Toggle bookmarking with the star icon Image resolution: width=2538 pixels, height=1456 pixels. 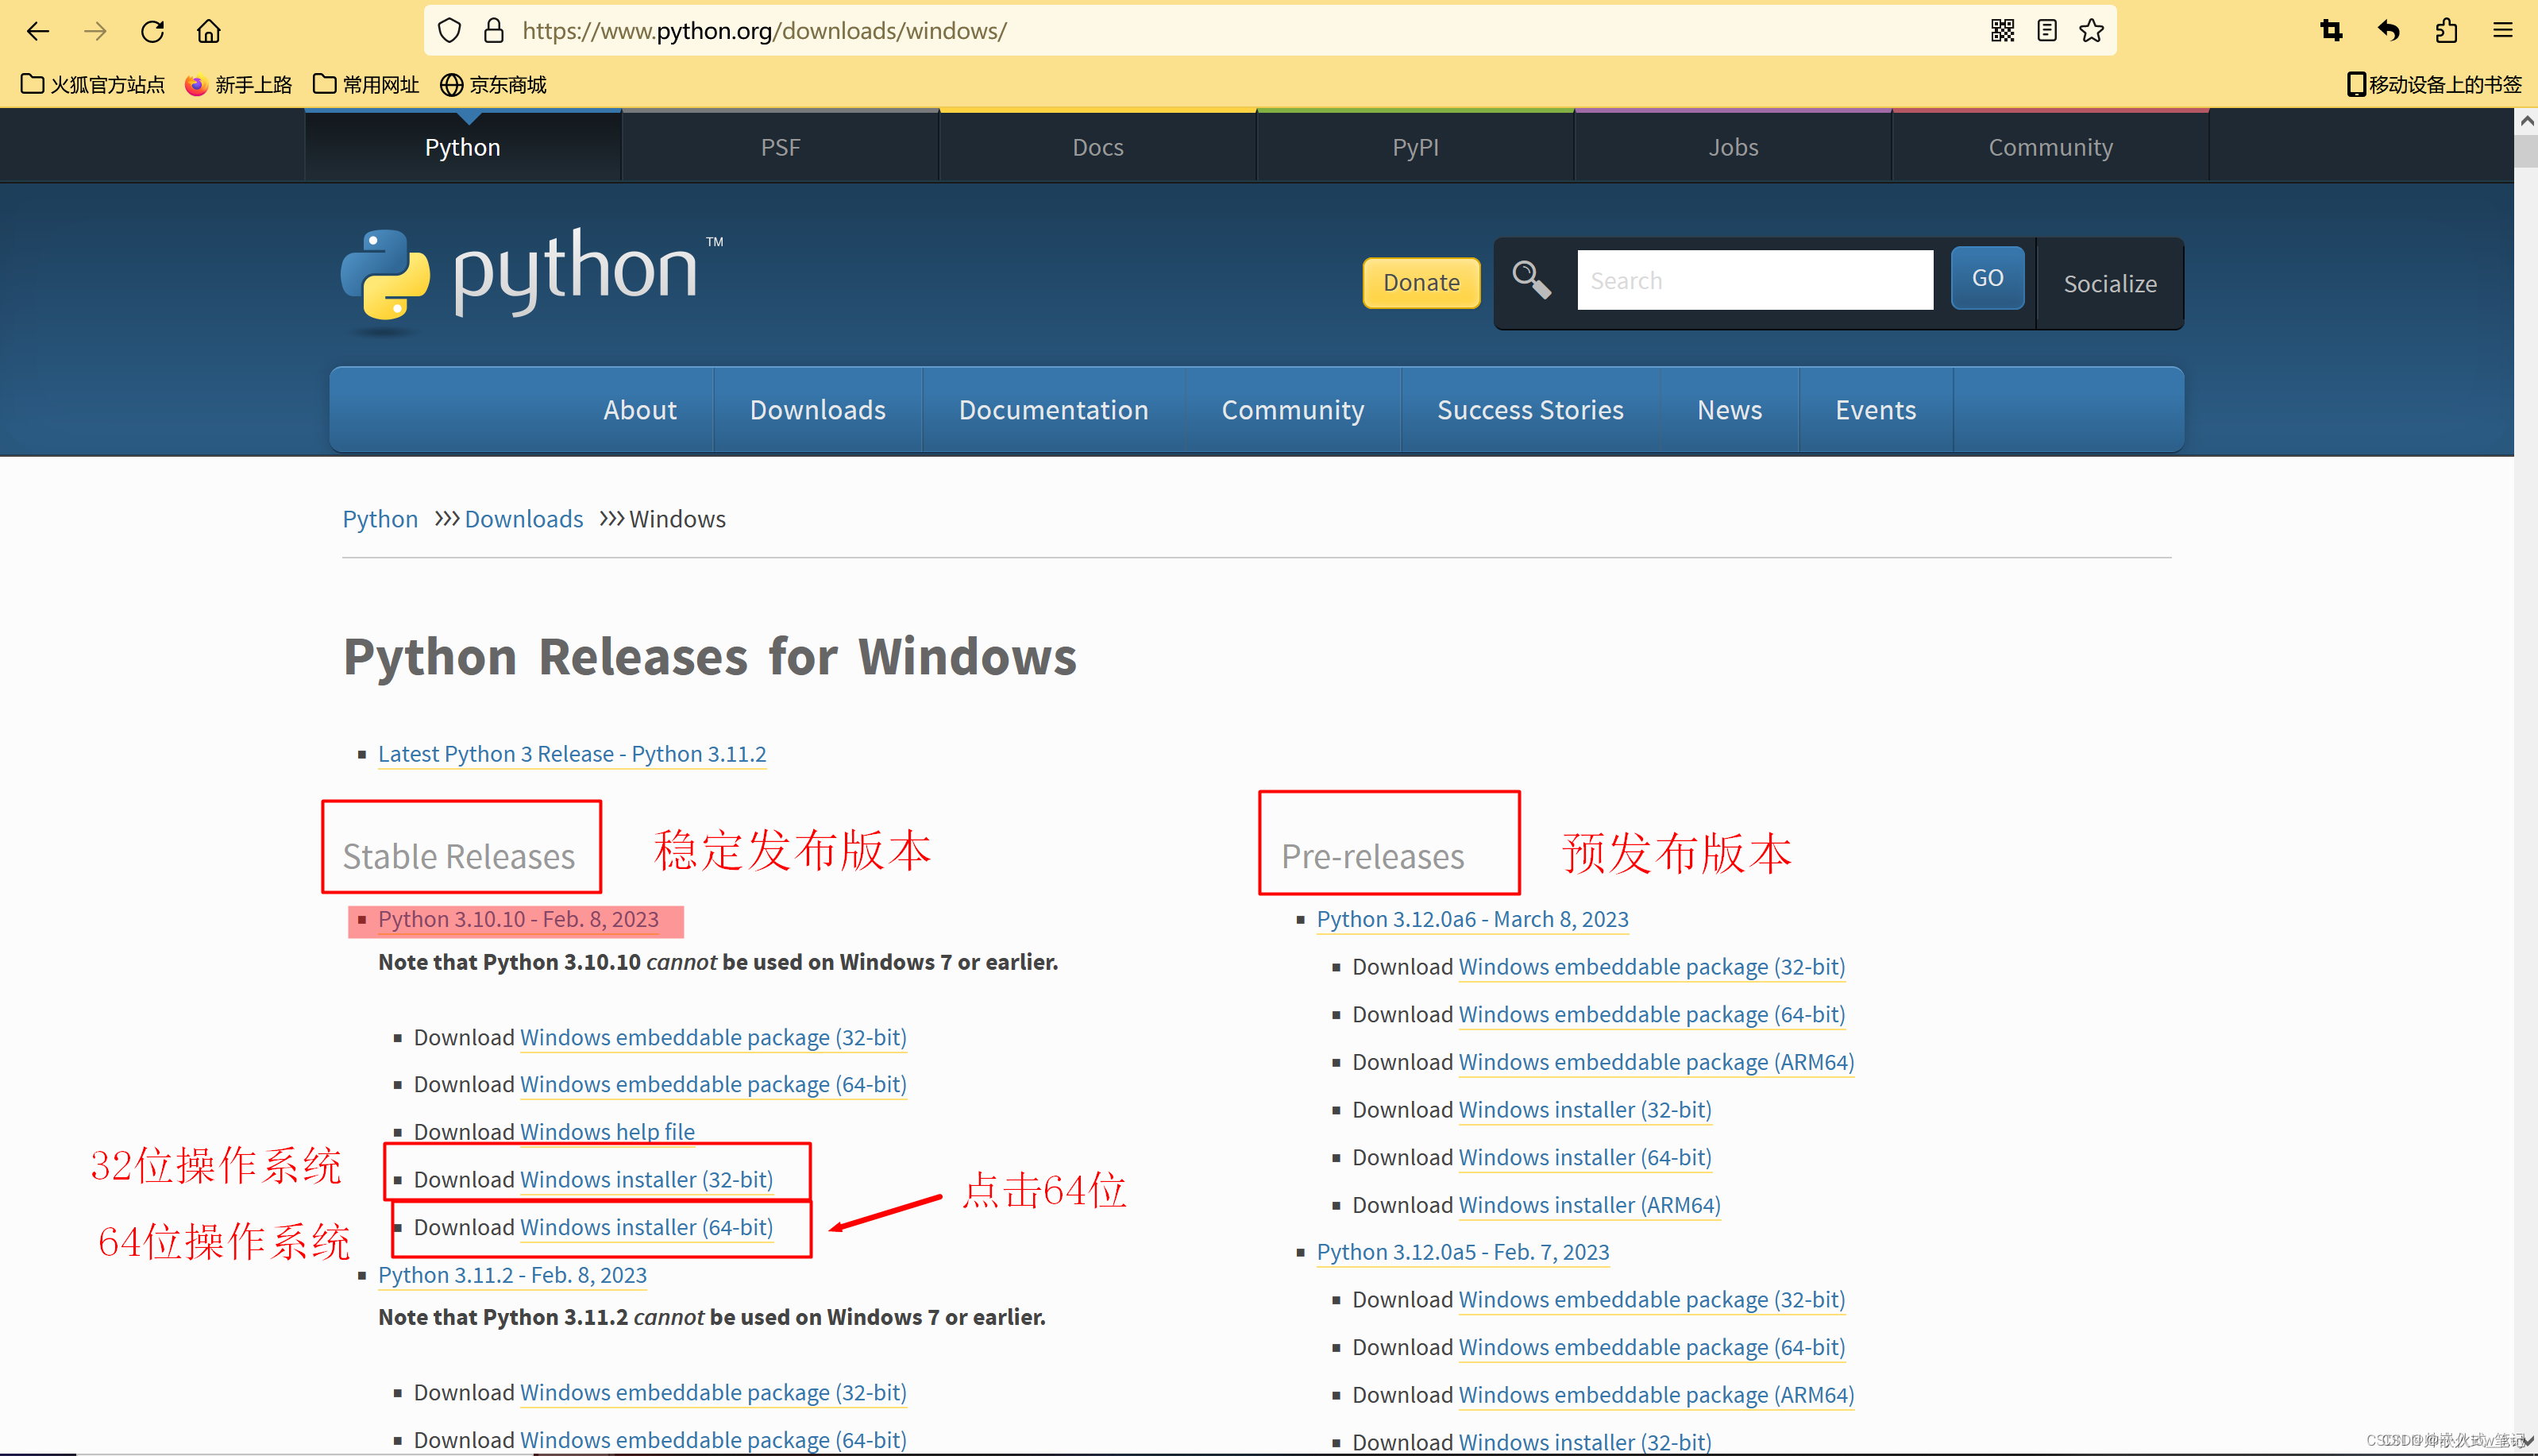pyautogui.click(x=2092, y=31)
